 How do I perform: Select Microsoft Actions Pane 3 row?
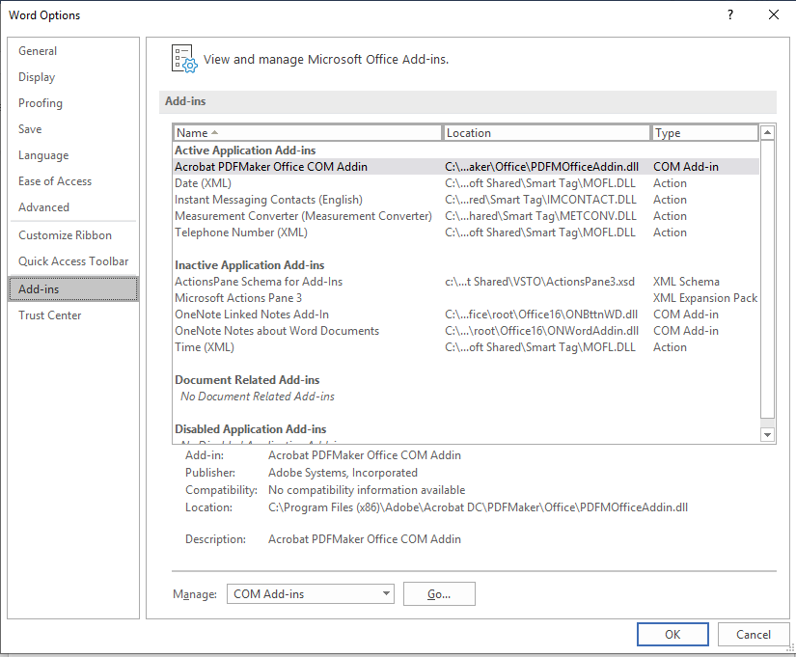[466, 297]
